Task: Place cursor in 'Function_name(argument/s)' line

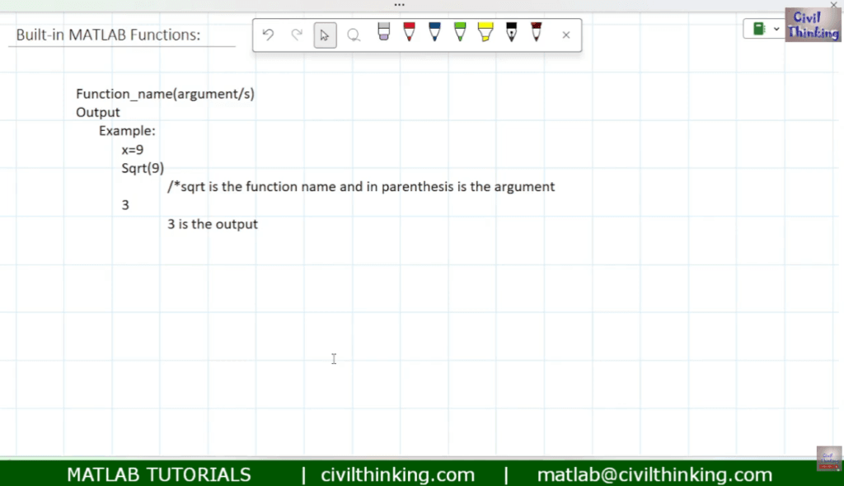Action: [165, 94]
